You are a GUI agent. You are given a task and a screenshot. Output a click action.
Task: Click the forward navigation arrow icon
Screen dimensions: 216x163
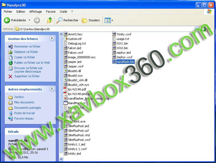click(37, 20)
